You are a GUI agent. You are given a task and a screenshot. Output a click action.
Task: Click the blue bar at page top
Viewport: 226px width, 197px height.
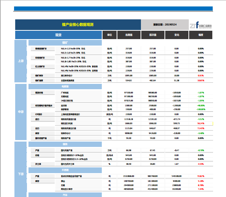click(113, 8)
